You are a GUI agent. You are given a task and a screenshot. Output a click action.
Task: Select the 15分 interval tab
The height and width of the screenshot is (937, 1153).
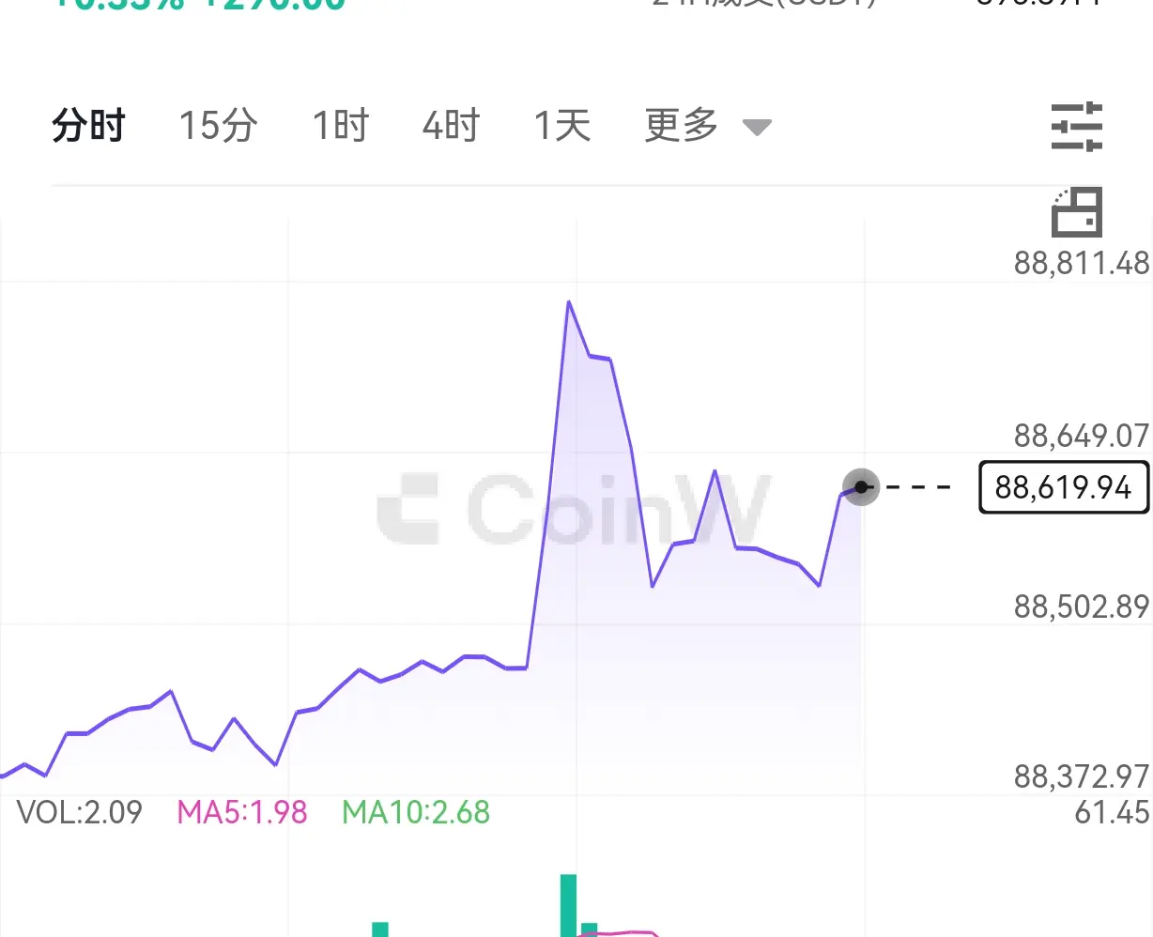pyautogui.click(x=218, y=125)
